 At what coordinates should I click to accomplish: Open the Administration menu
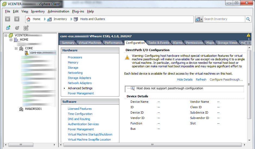pos(58,11)
